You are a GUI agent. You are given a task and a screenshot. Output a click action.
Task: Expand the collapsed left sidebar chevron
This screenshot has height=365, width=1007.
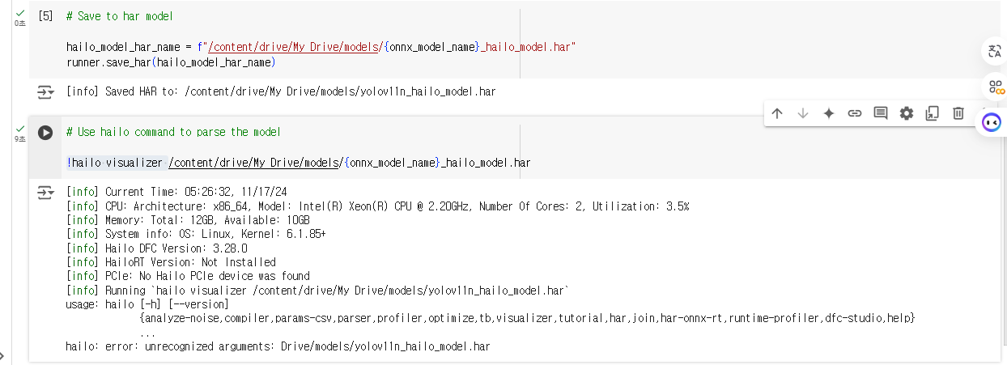[x=2, y=355]
